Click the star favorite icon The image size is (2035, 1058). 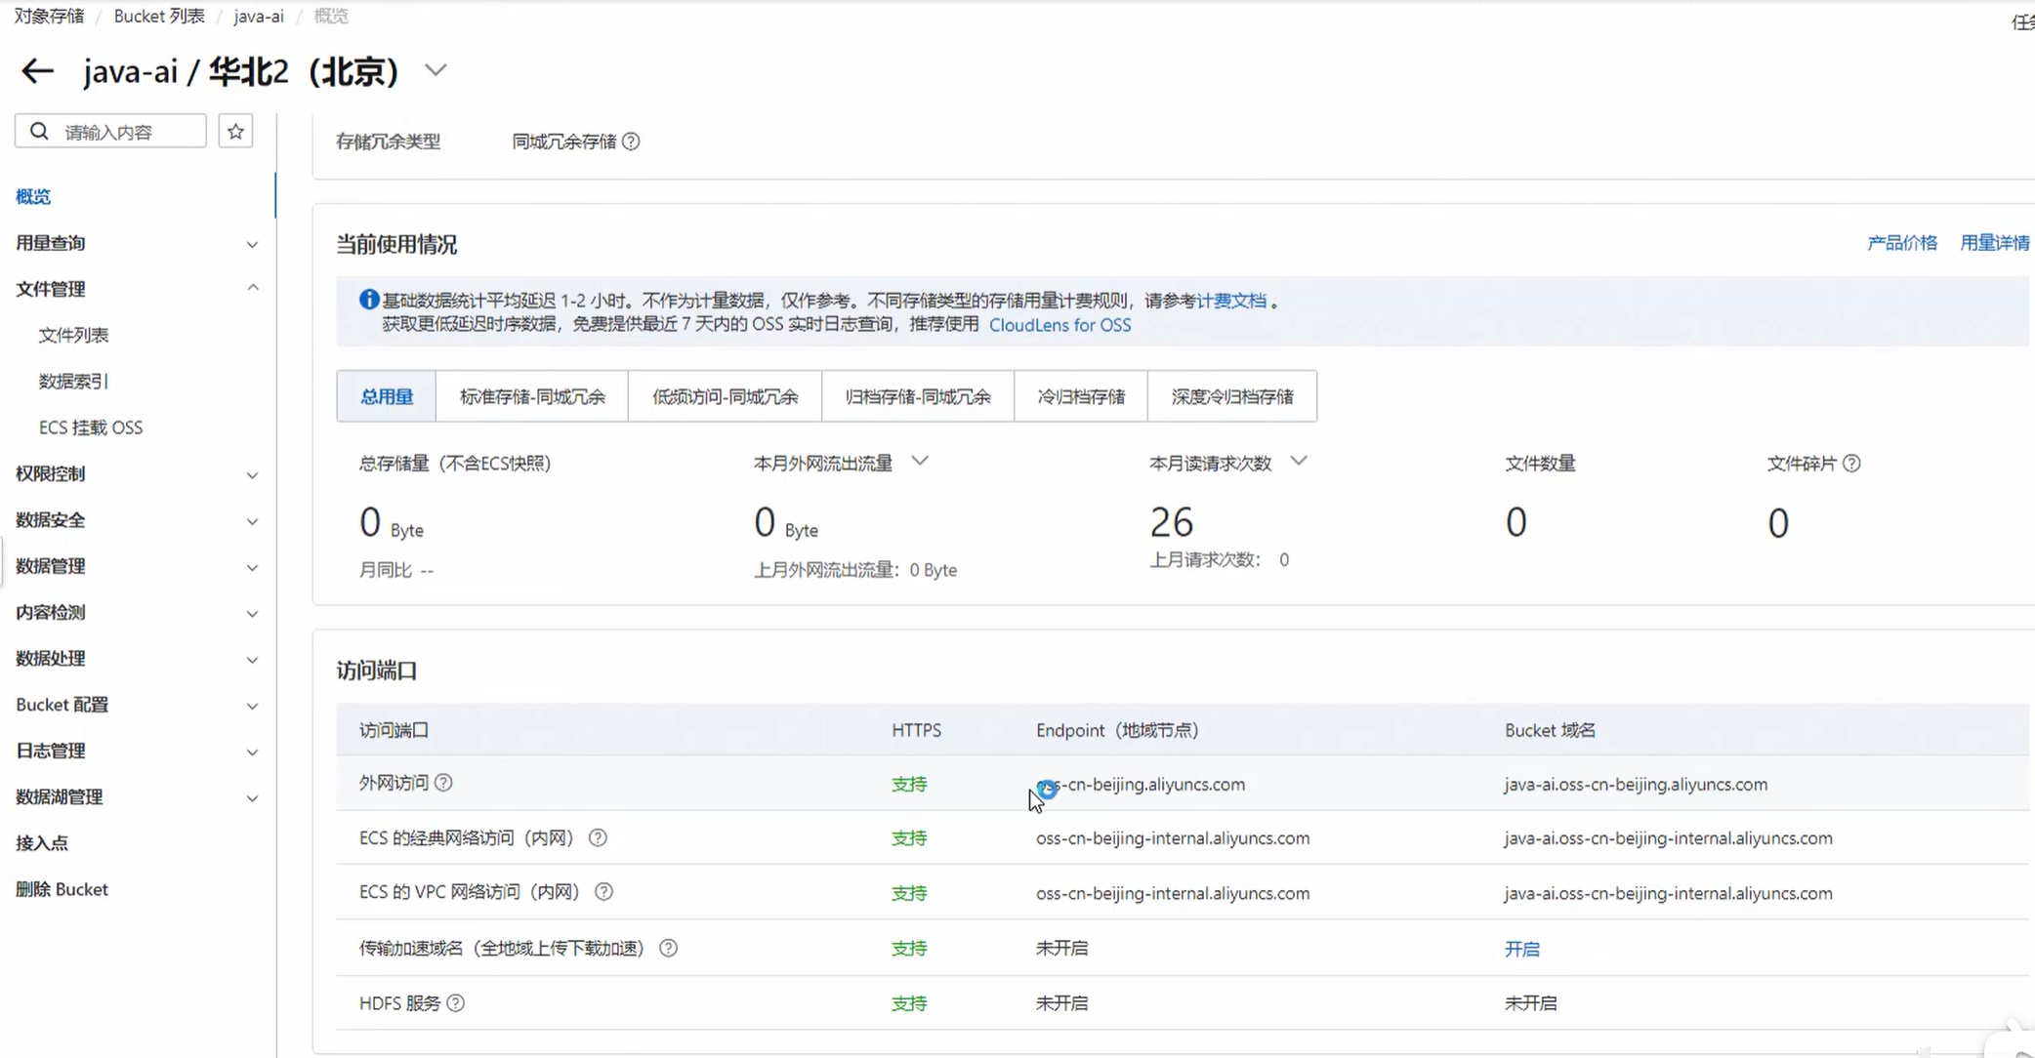[x=235, y=131]
